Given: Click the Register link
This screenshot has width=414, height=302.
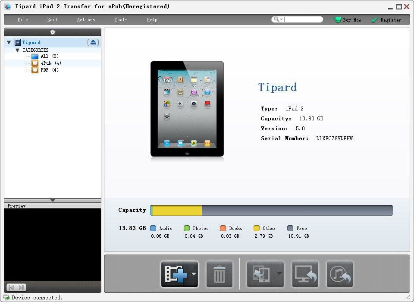Looking at the screenshot, I should (391, 20).
